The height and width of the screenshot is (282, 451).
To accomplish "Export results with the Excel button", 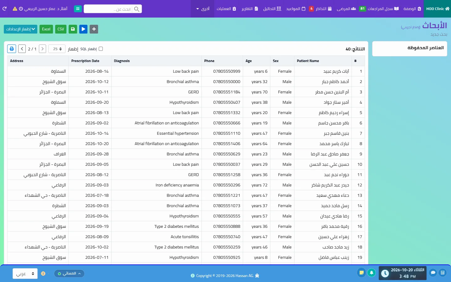I will pyautogui.click(x=46, y=29).
